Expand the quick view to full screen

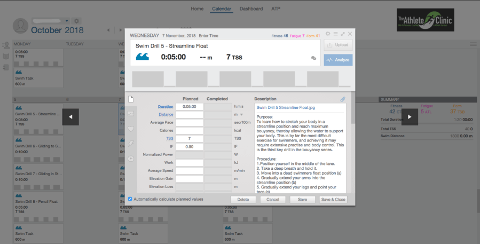tap(343, 34)
